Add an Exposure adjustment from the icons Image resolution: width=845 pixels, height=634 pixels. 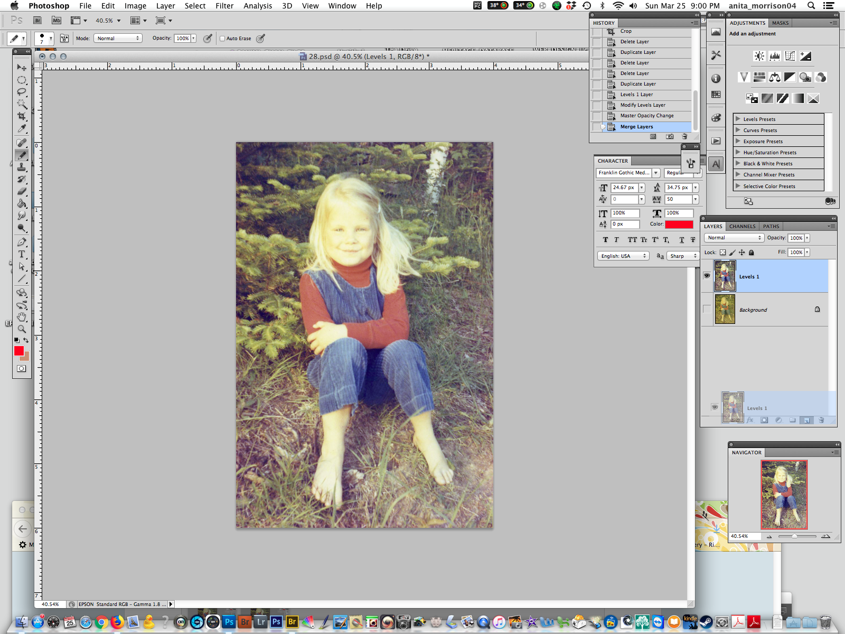pos(805,56)
